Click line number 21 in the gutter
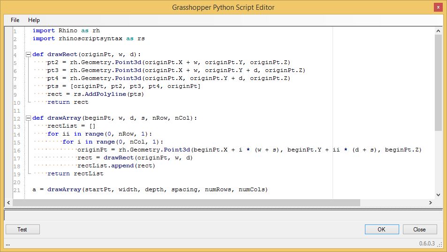Viewport: 447px width, 252px height. pos(17,190)
